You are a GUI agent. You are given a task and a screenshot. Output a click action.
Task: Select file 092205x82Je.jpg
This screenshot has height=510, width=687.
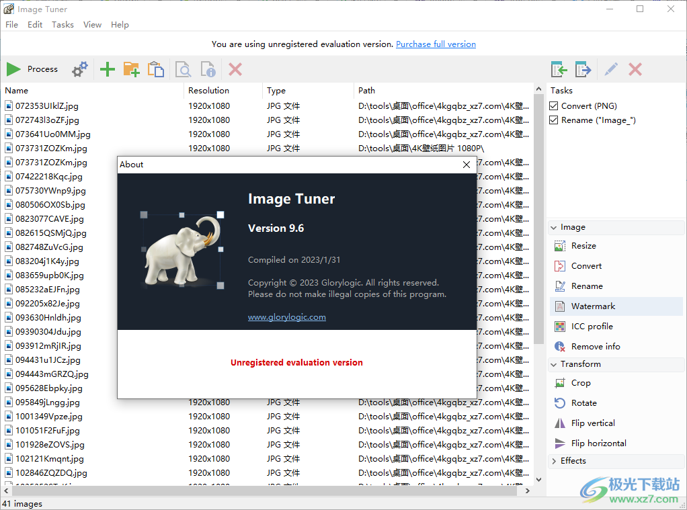[x=48, y=303]
